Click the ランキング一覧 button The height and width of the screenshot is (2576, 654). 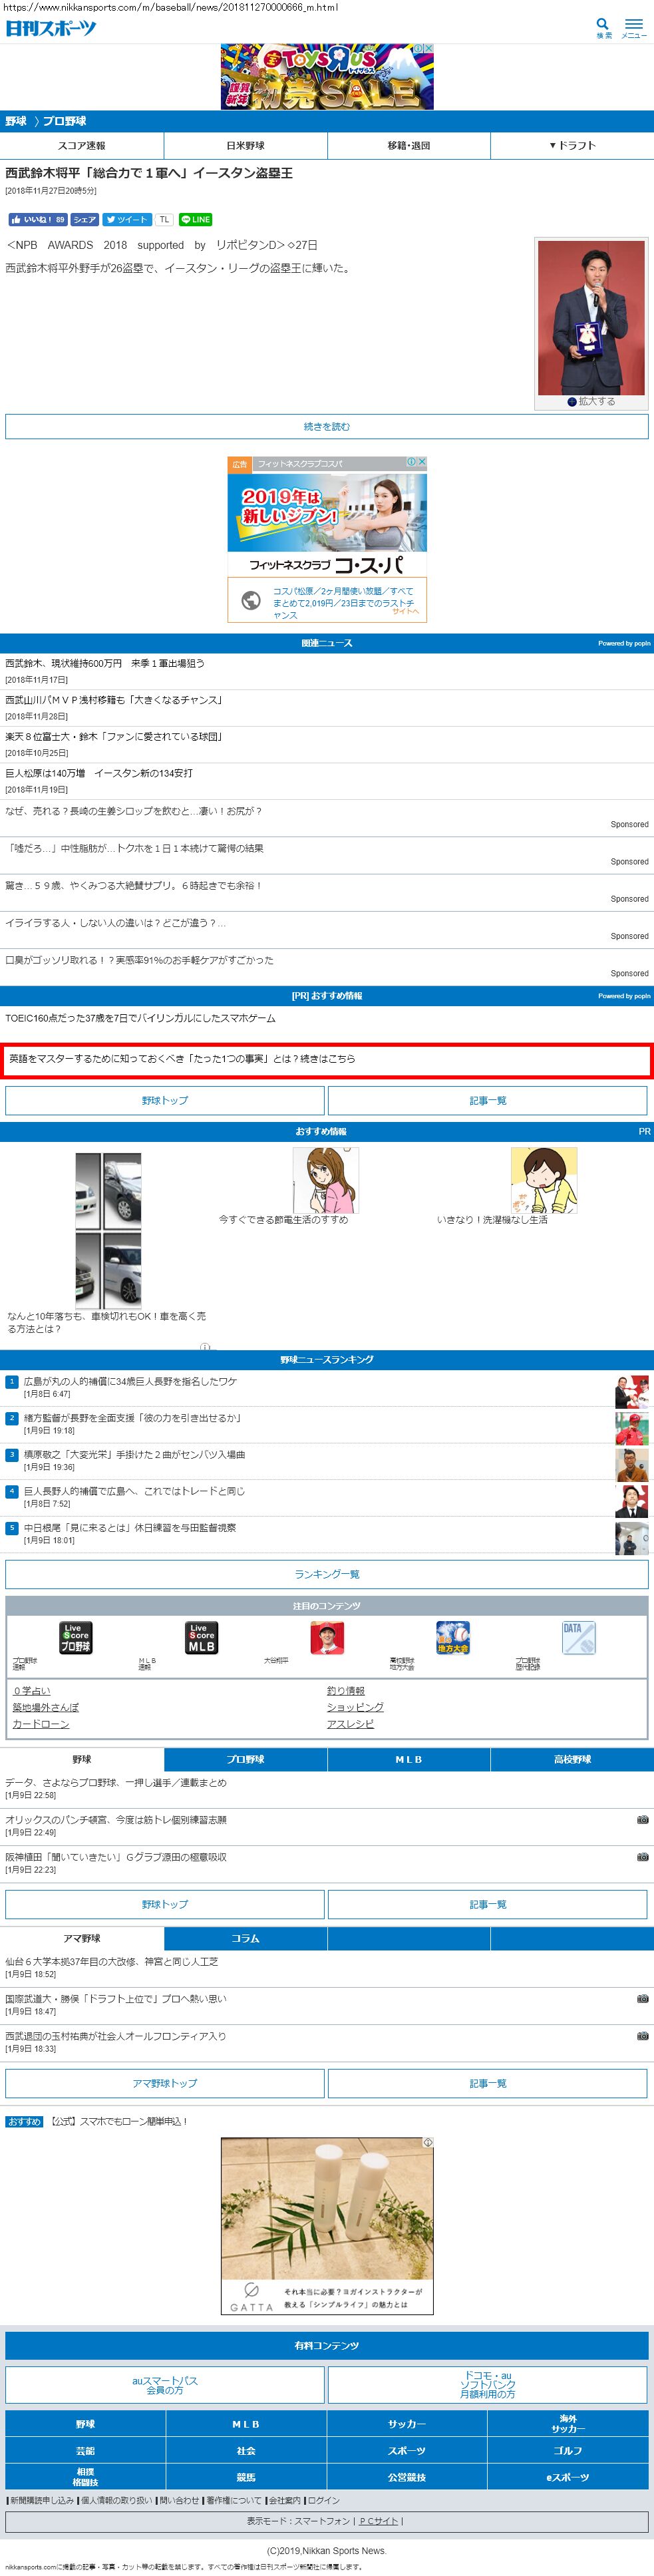[x=327, y=1573]
